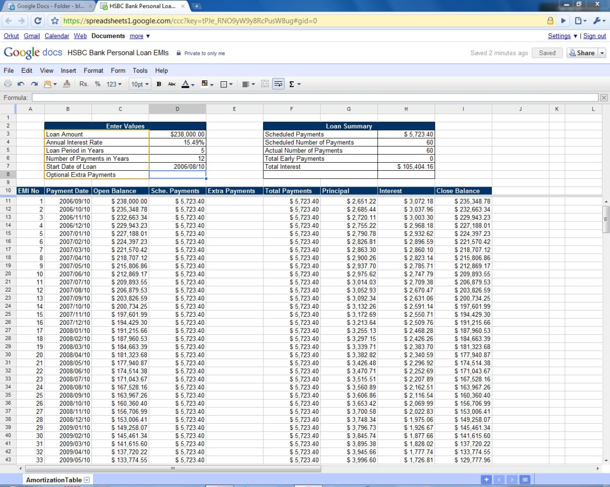Screen dimensions: 610x487
Task: Open the Tools menu
Action: point(140,70)
